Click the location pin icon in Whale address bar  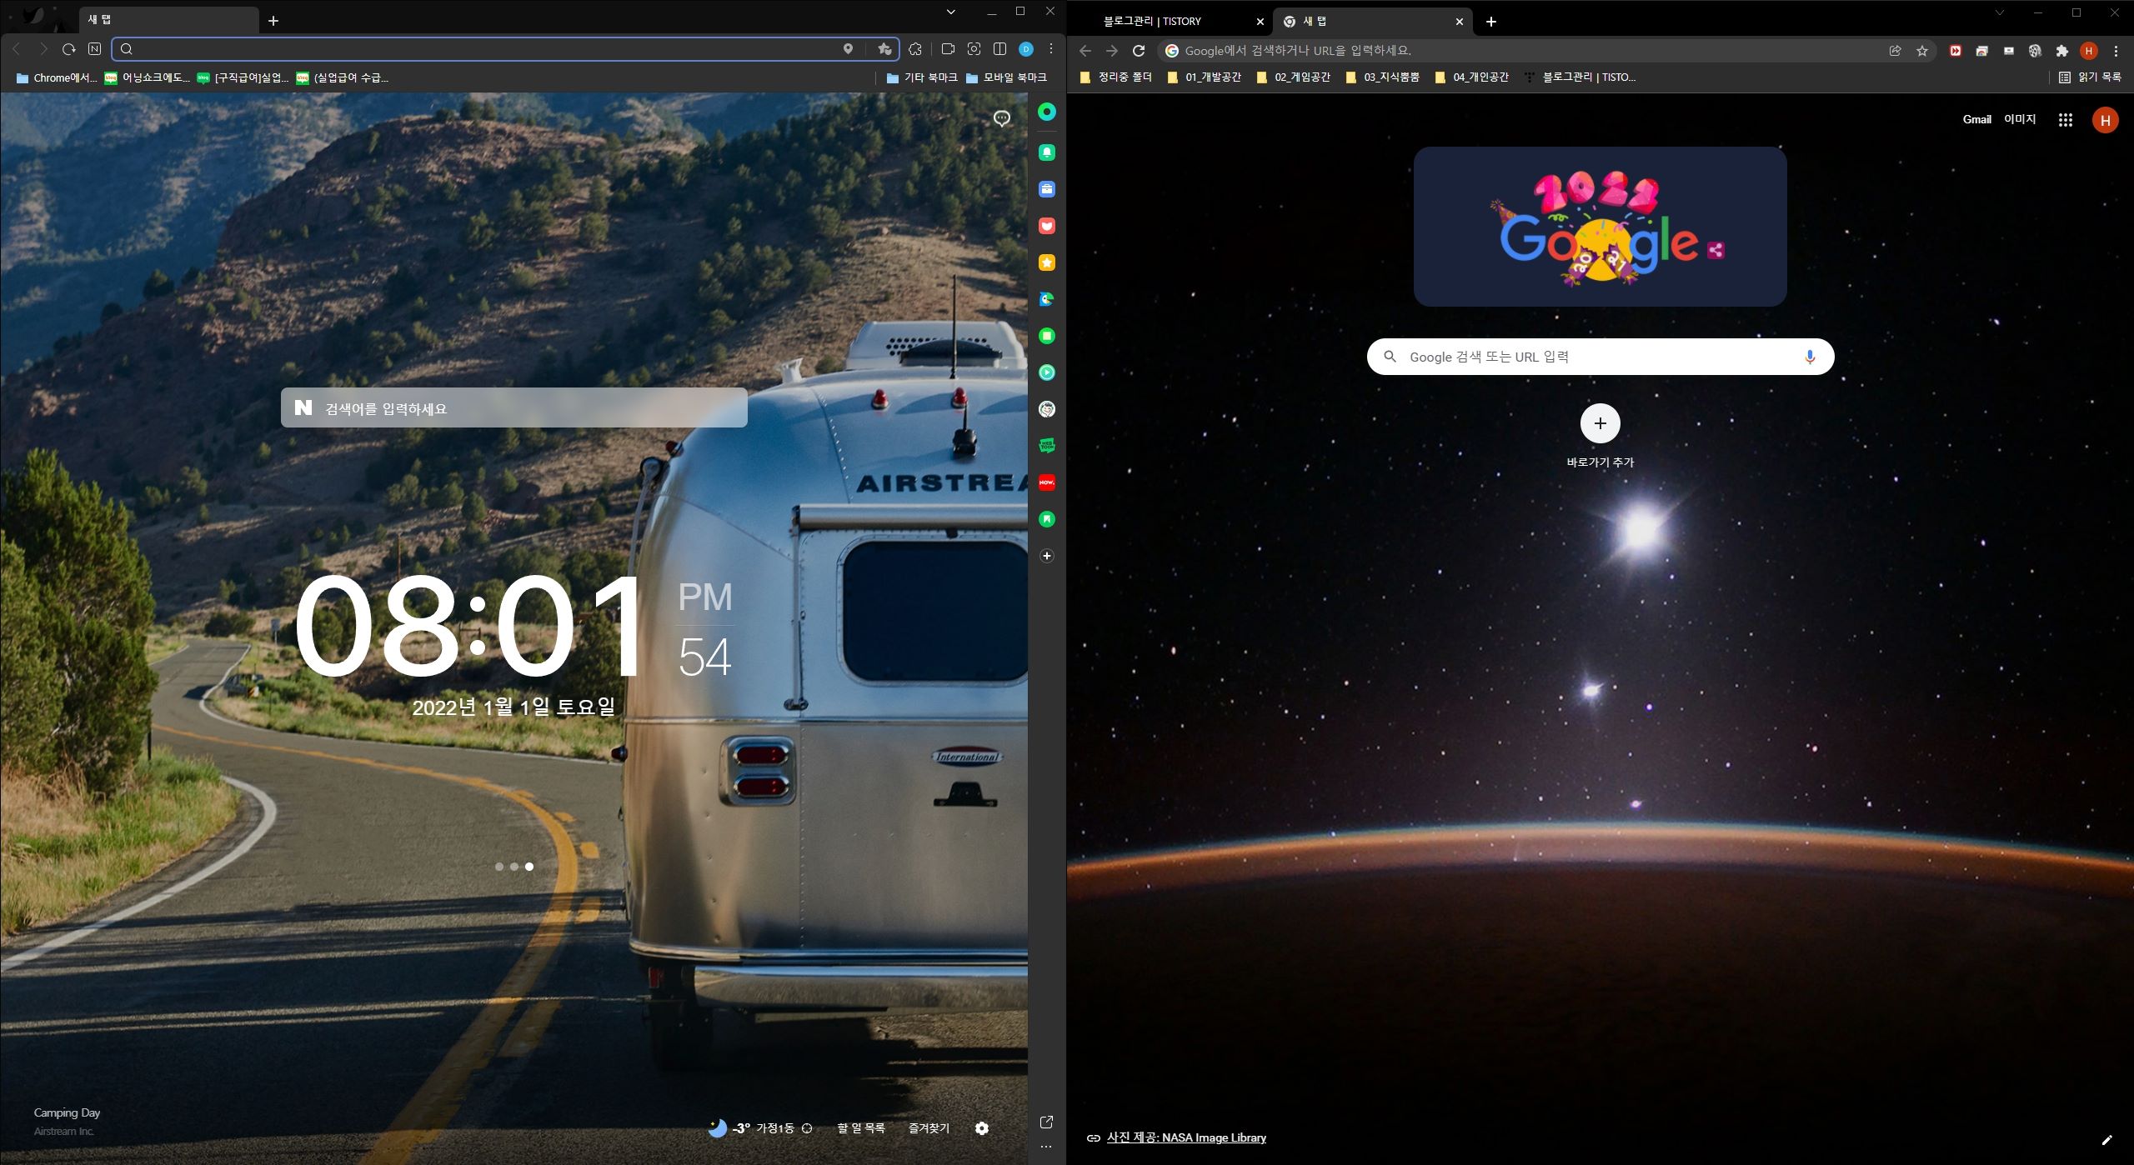pos(848,49)
